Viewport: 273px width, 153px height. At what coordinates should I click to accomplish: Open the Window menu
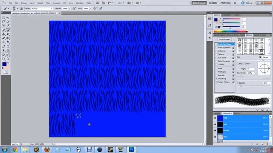coord(80,3)
